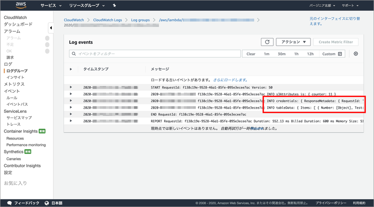Open CloudWatch in the sidebar
The width and height of the screenshot is (374, 207).
click(15, 17)
